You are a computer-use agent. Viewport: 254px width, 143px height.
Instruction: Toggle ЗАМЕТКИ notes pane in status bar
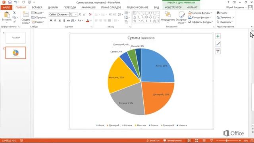[x=153, y=141]
